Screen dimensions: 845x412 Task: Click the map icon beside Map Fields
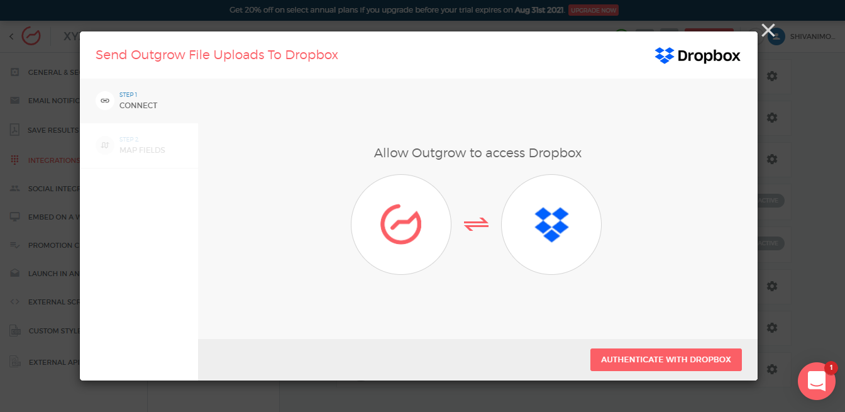pos(105,145)
